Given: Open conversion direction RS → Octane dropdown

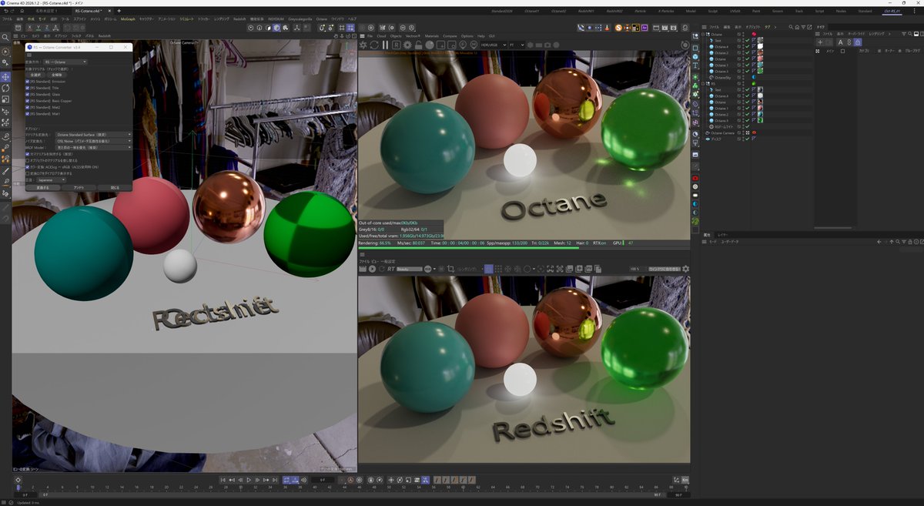Looking at the screenshot, I should pyautogui.click(x=65, y=62).
